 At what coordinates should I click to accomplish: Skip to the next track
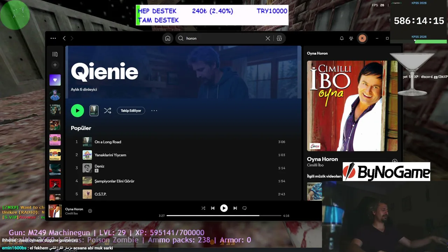235,208
